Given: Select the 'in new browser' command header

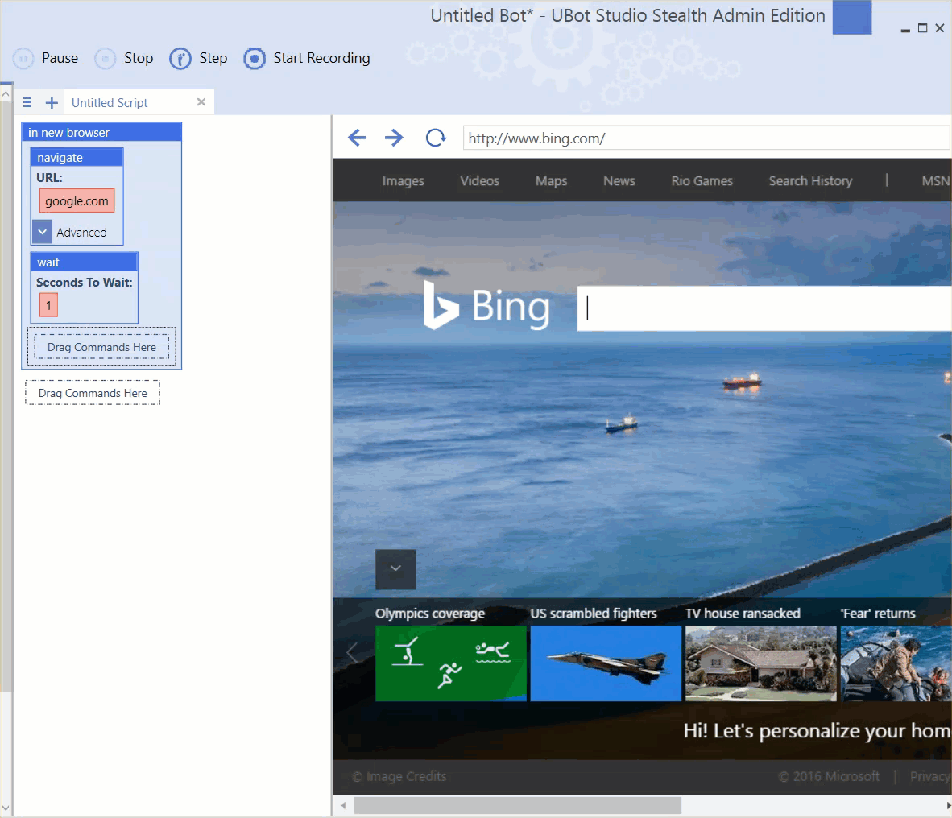Looking at the screenshot, I should 101,132.
